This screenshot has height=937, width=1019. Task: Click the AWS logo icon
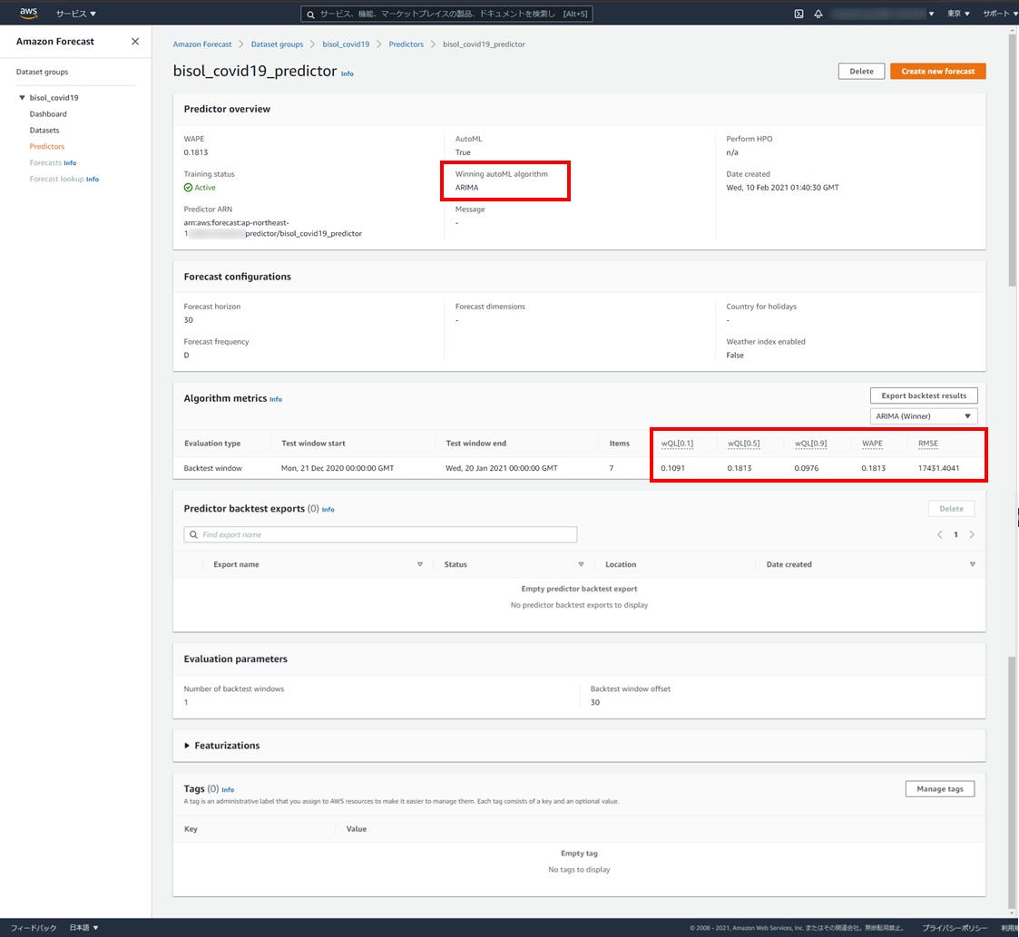click(28, 14)
